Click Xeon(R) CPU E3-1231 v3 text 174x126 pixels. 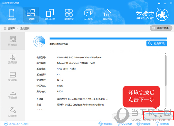(x=82, y=99)
